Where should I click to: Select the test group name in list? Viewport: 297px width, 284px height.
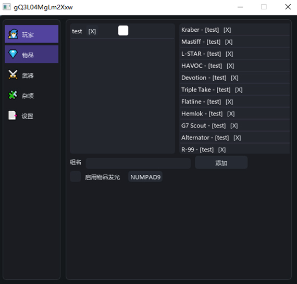[77, 31]
